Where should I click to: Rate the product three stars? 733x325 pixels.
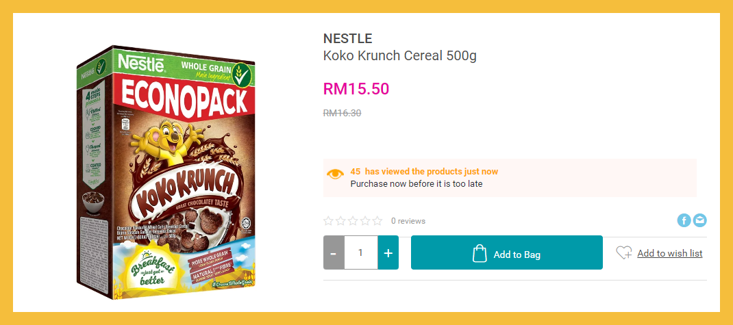pyautogui.click(x=353, y=221)
